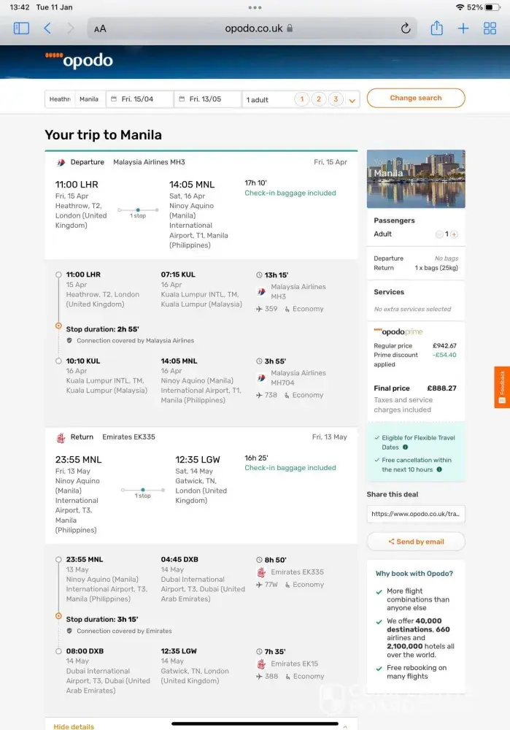Tap the Safari share icon
This screenshot has width=510, height=730.
pyautogui.click(x=436, y=28)
